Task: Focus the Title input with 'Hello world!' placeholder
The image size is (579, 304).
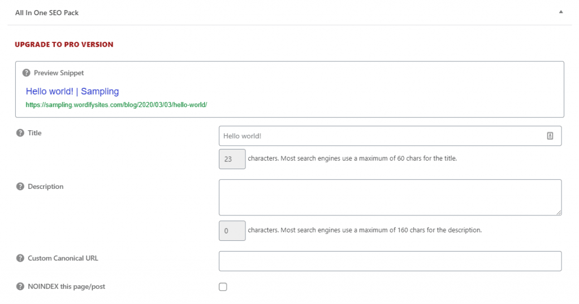Action: 379,136
